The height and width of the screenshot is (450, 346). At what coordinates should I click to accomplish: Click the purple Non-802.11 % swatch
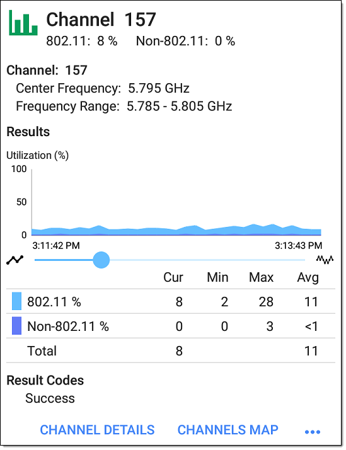(x=16, y=326)
